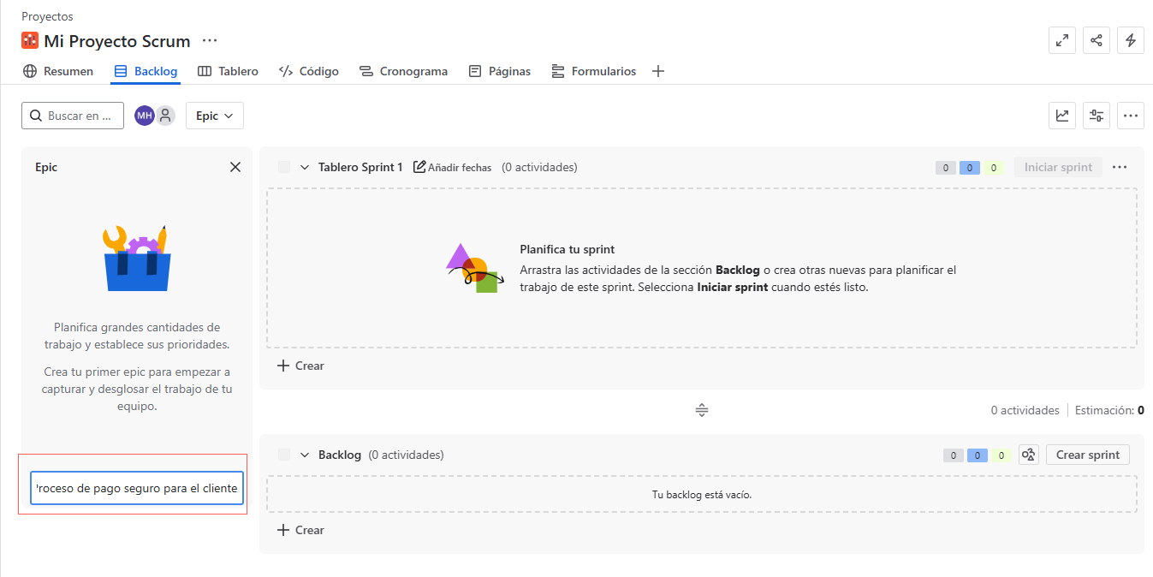Click the unassigned user avatar filter

click(165, 116)
